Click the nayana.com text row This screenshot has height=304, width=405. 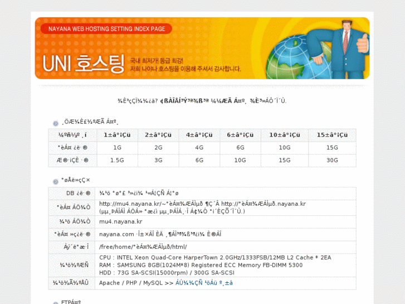point(160,234)
